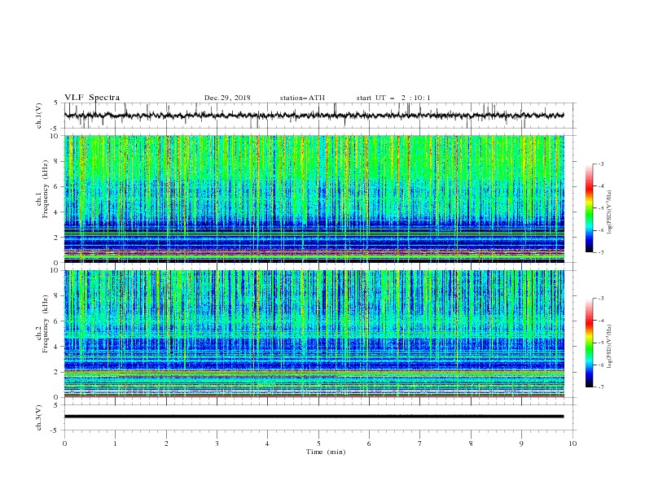Viewport: 645px width, 498px height.
Task: Click the '-5' volt tick on the ch.3(V) axis
Action: click(55, 430)
